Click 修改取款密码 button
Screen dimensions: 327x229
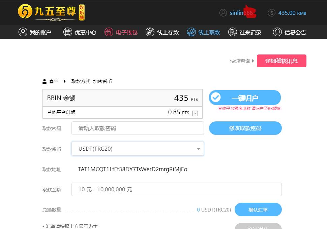(245, 128)
